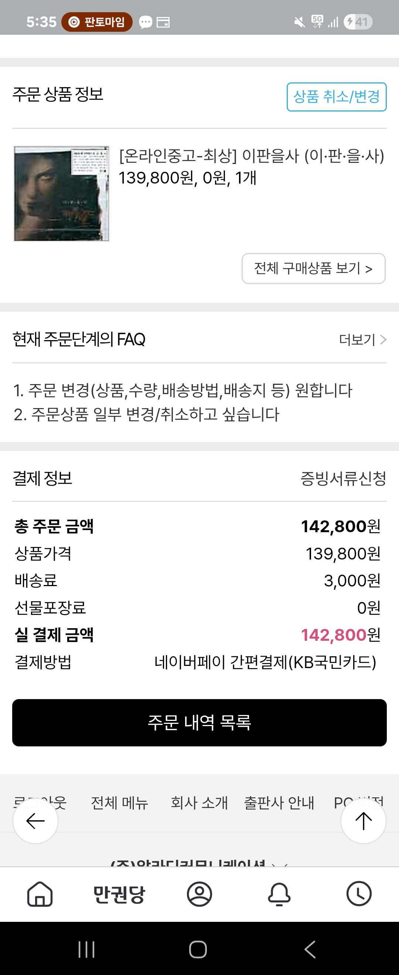This screenshot has height=975, width=399.
Task: Select 출판사 안내 in the footer menu
Action: tap(279, 803)
